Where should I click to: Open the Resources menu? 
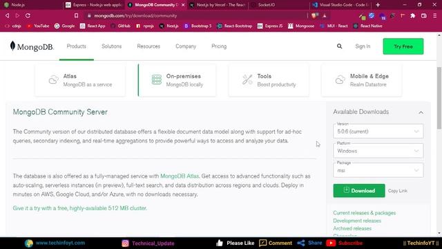click(x=148, y=46)
